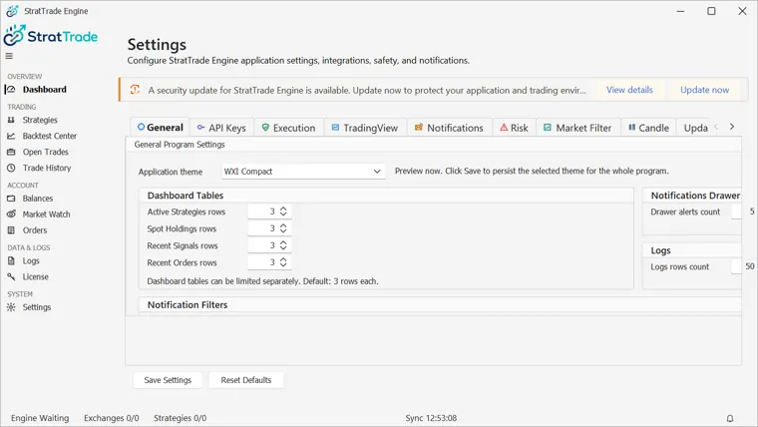Switch to the Notifications tab
758x427 pixels.
point(449,128)
